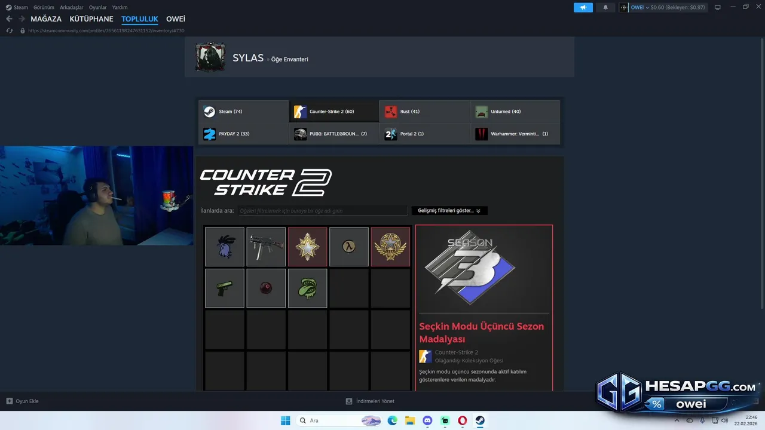Viewport: 765px width, 430px height.
Task: Click the Counter-Strike 2 game icon in details
Action: coord(425,357)
